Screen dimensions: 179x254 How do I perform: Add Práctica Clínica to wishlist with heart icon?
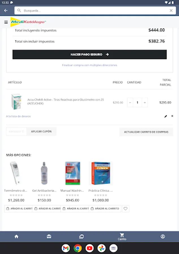click(x=126, y=209)
